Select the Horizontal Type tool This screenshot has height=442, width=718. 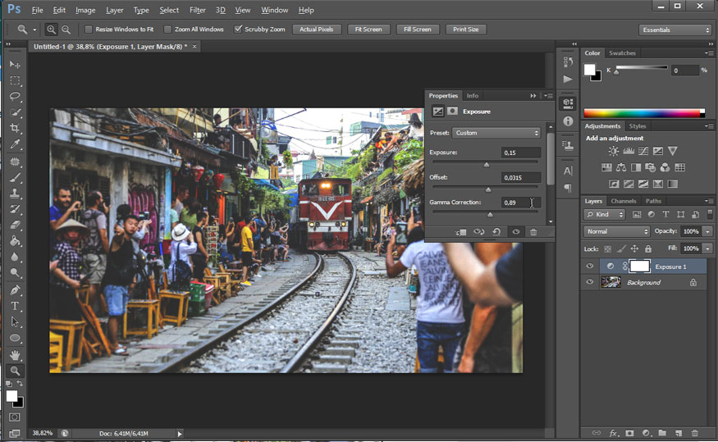coord(15,306)
